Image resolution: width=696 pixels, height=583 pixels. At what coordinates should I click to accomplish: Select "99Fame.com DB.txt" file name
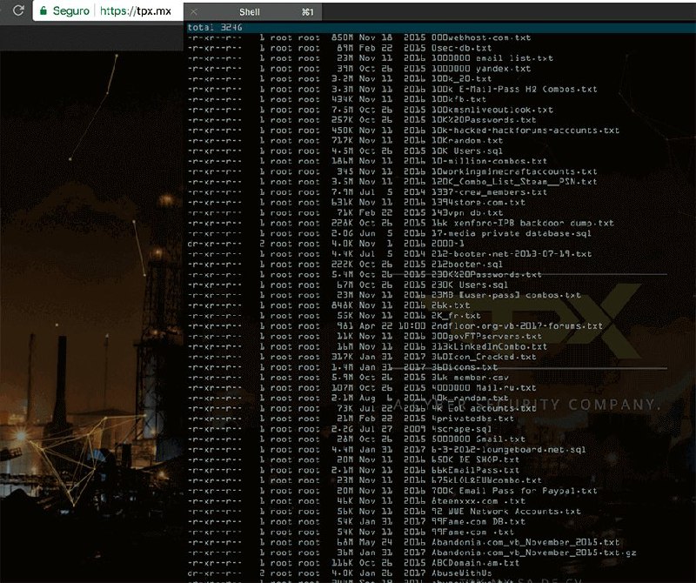pos(478,522)
